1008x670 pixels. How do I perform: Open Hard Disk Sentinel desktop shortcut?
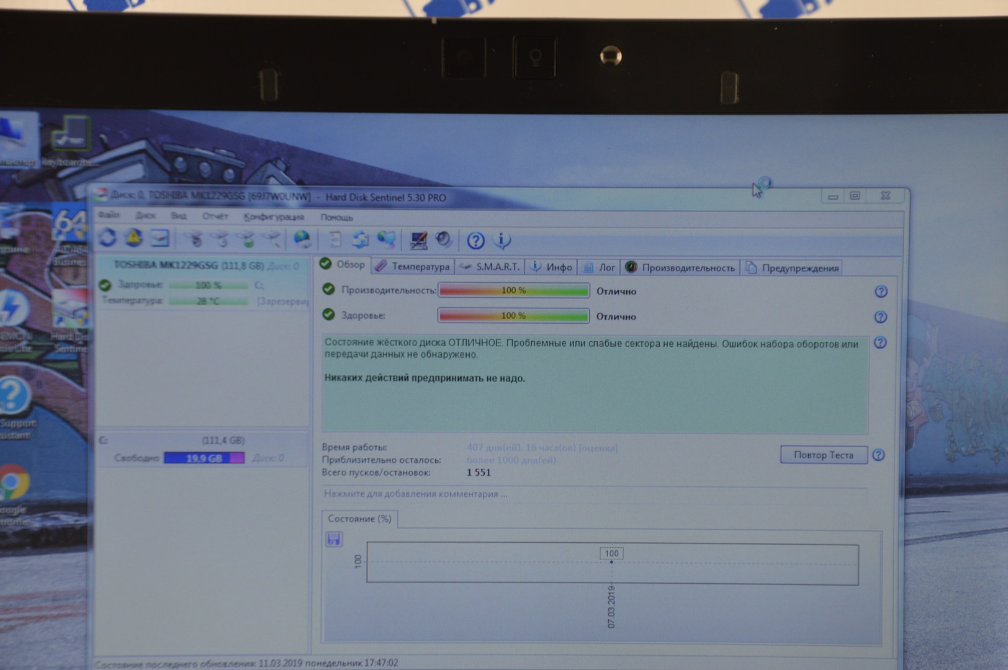(70, 321)
